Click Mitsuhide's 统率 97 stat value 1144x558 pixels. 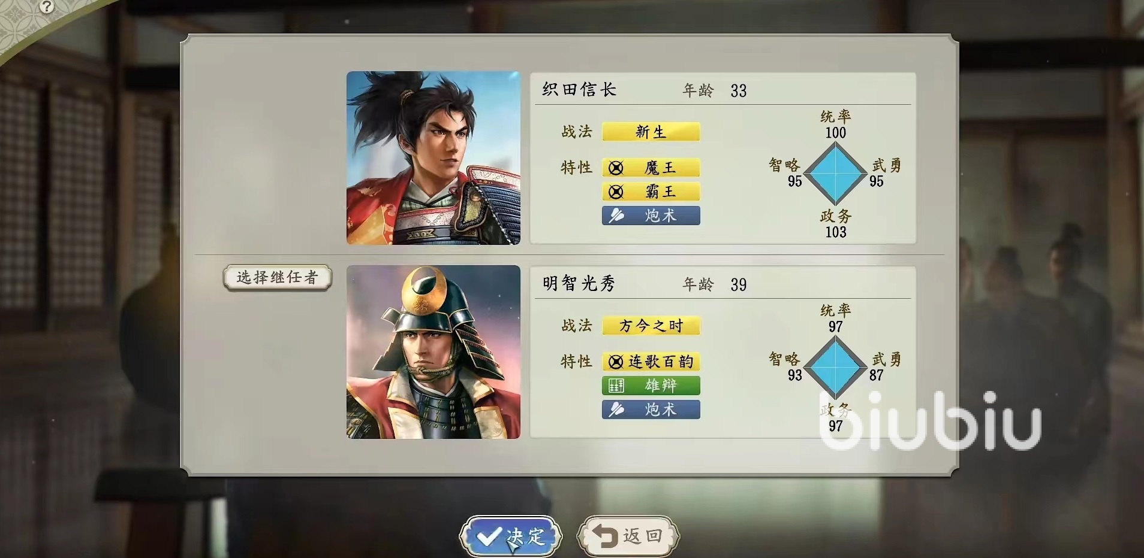tap(835, 326)
